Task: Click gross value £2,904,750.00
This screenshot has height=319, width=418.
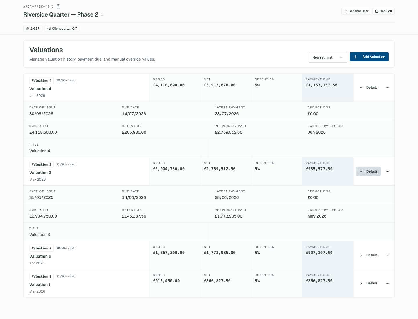Action: pyautogui.click(x=169, y=169)
